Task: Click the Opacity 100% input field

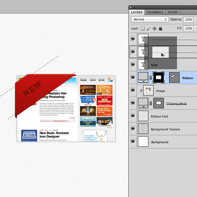Action: (188, 19)
